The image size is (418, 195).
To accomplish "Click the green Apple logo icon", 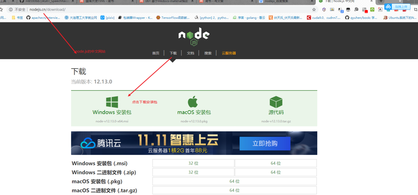I will pyautogui.click(x=193, y=102).
